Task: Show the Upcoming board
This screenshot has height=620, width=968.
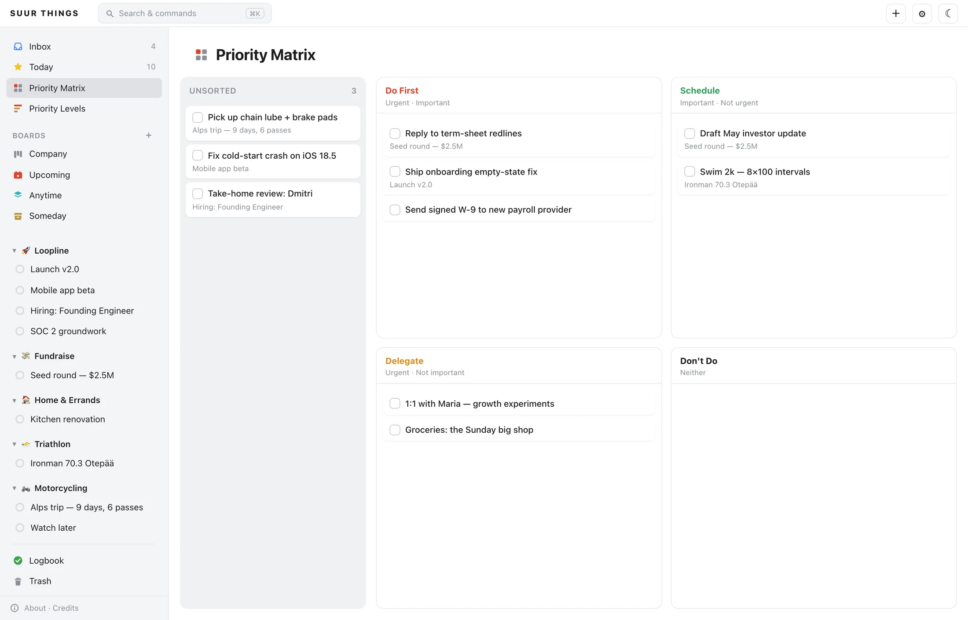Action: click(x=84, y=175)
